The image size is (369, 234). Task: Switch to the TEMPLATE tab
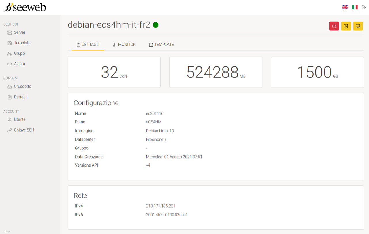[x=161, y=45]
